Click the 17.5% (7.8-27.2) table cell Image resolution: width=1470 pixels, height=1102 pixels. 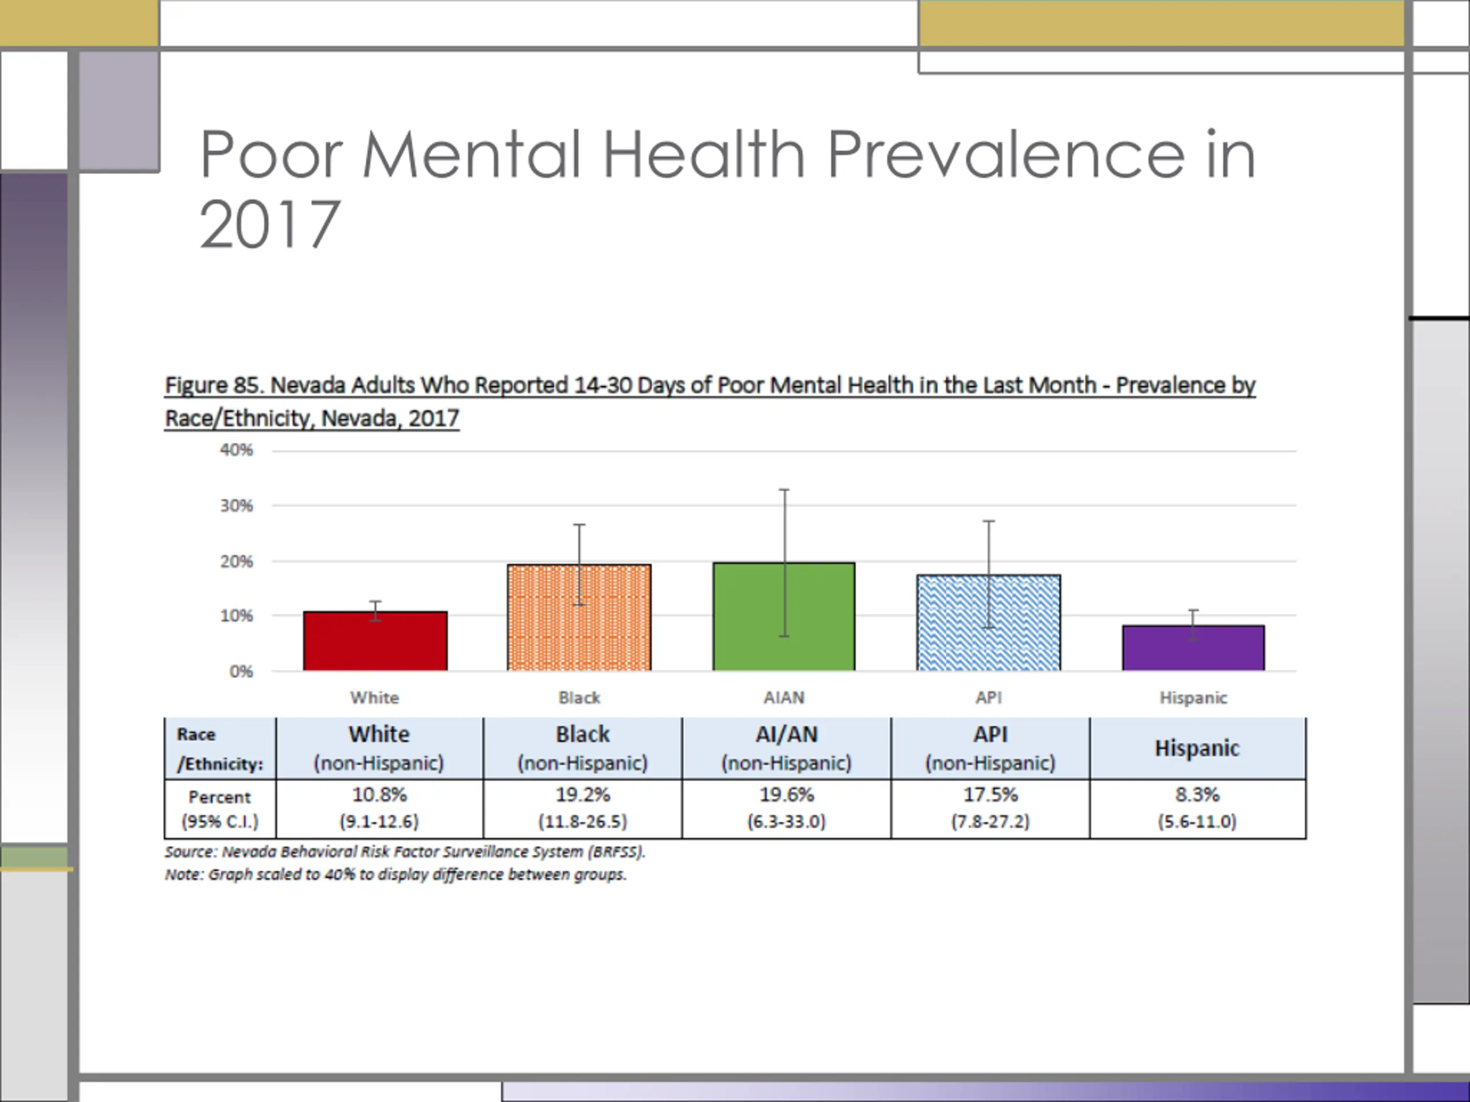click(x=990, y=809)
